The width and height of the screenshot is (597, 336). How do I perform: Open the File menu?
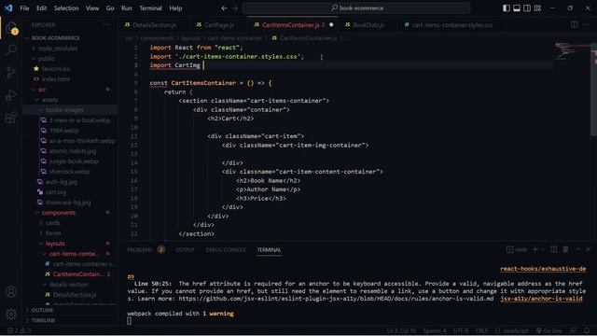point(24,8)
